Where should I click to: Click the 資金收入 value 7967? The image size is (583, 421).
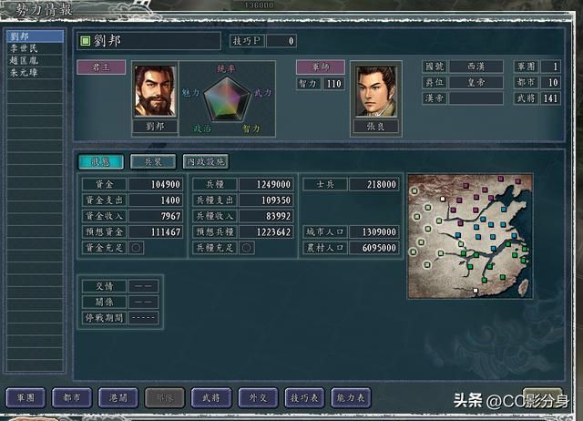pos(156,216)
